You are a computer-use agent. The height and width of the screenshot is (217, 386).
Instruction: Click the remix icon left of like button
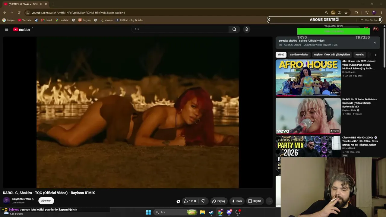point(178,201)
